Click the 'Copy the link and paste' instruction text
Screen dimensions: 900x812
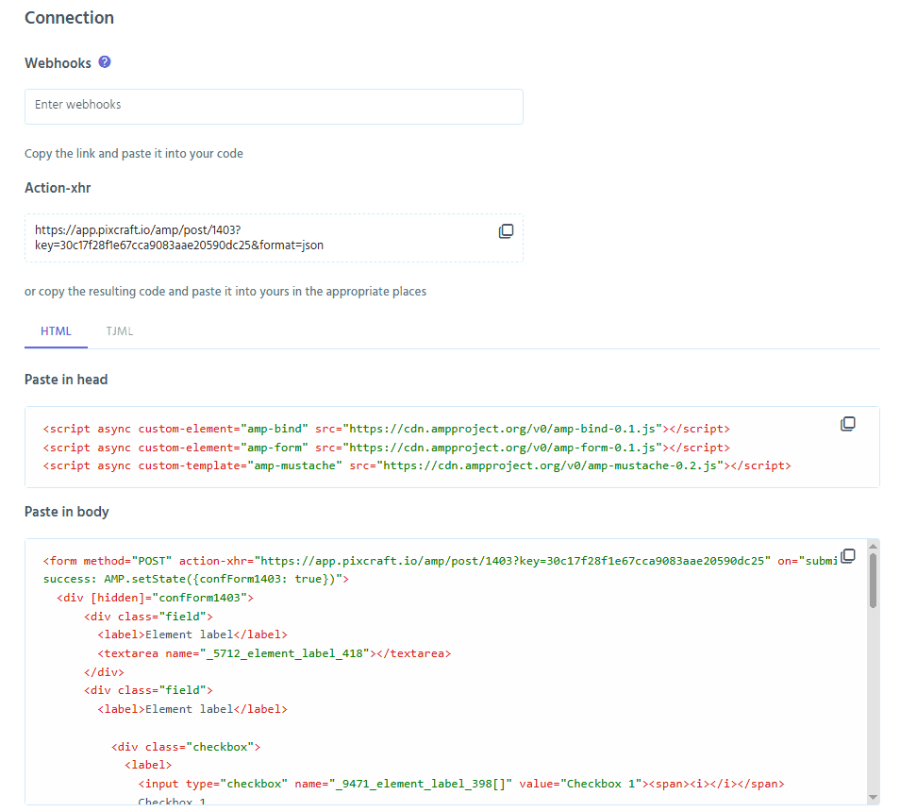point(134,153)
